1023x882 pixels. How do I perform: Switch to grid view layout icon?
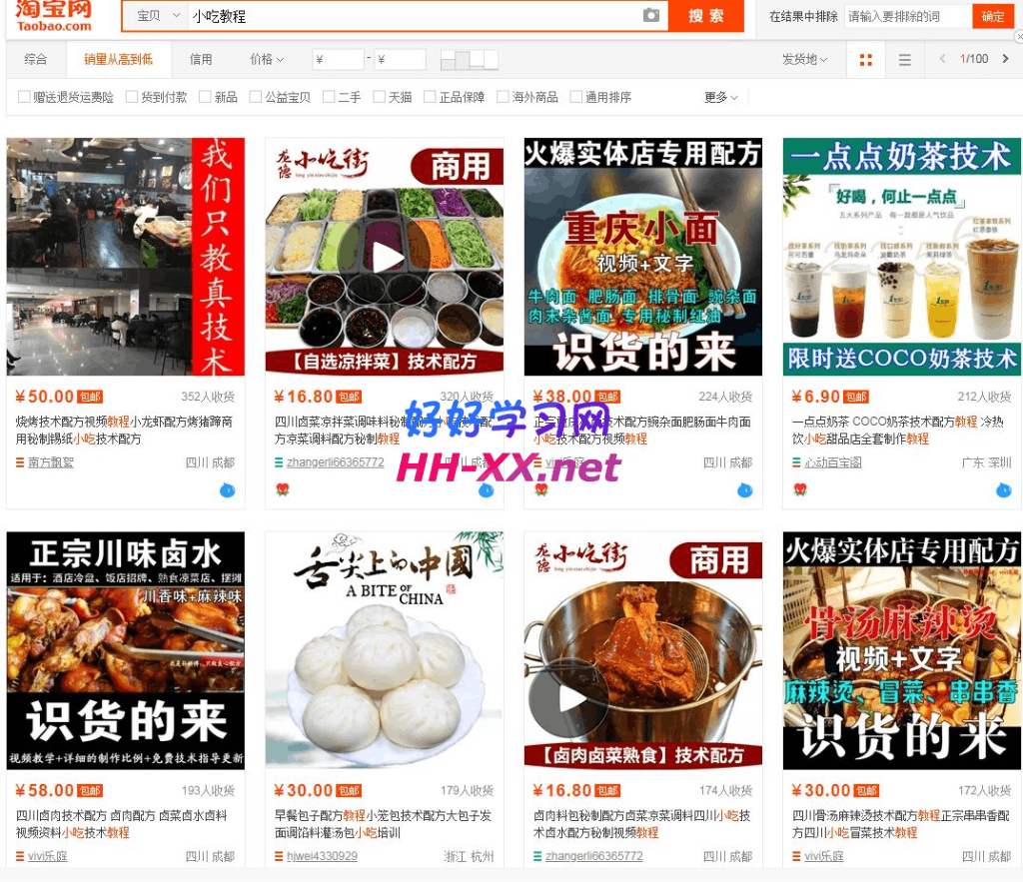(866, 60)
